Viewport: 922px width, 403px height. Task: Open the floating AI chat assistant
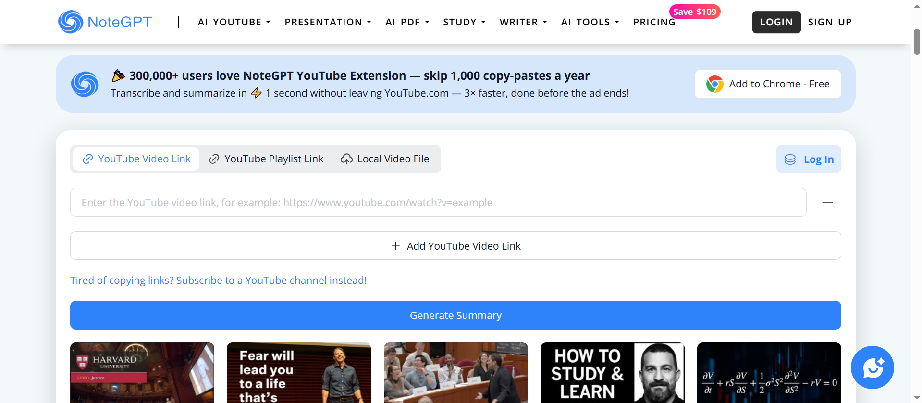click(x=872, y=367)
